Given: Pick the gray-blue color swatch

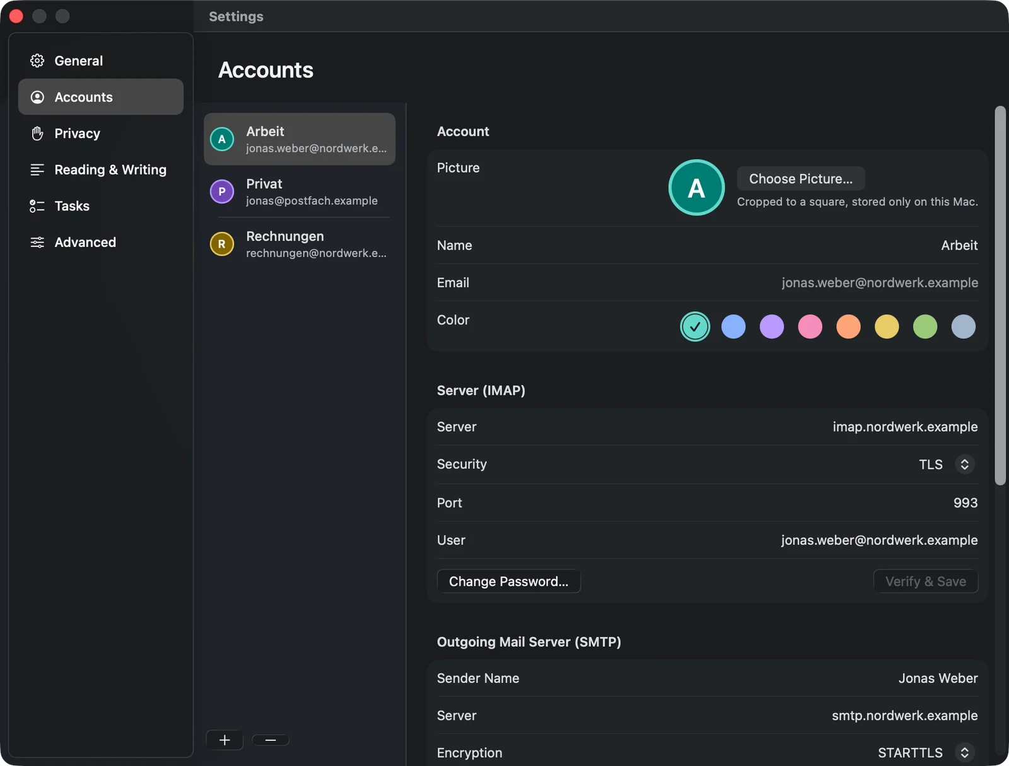Looking at the screenshot, I should 964,326.
